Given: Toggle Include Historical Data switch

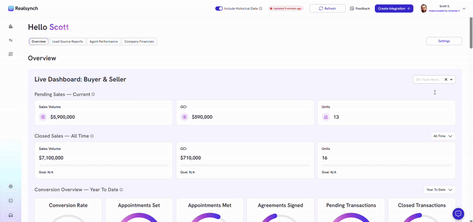Looking at the screenshot, I should click(219, 8).
